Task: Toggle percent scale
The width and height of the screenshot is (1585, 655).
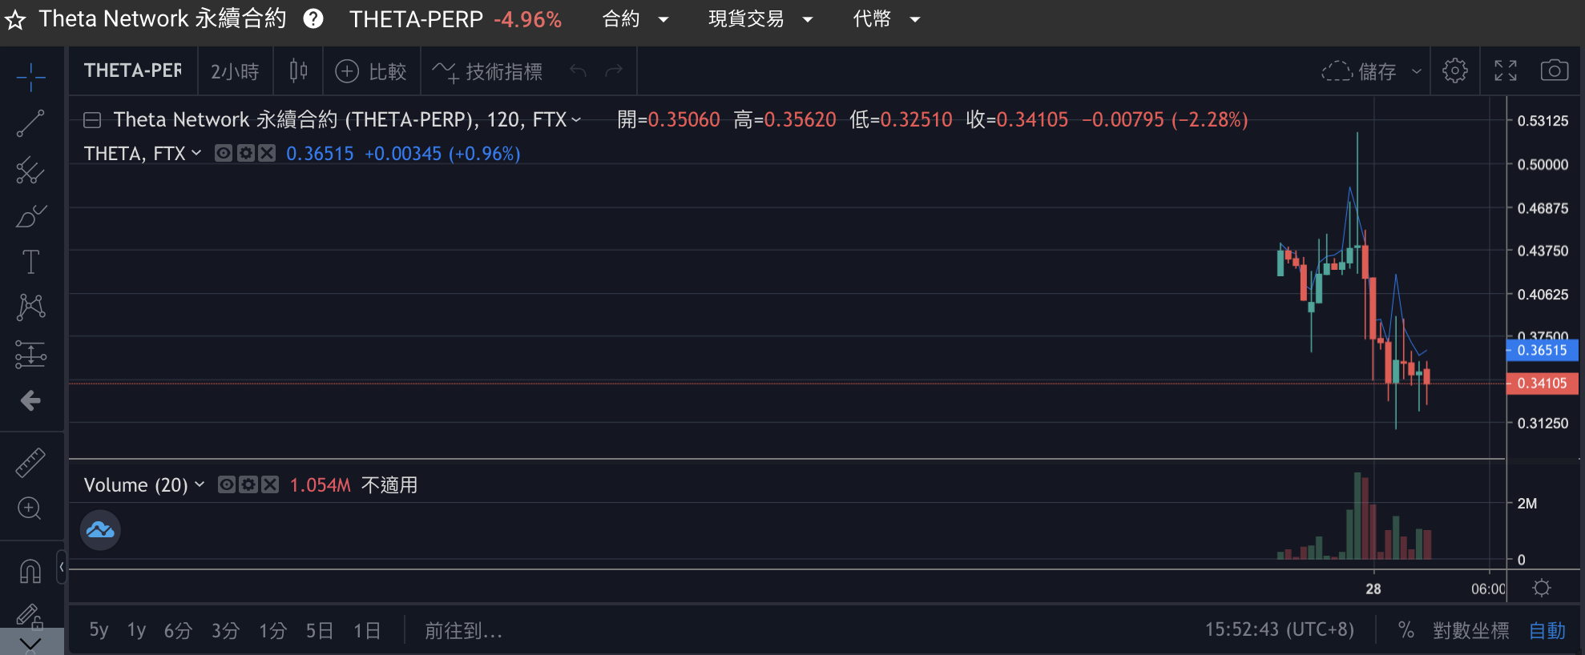Action: click(x=1406, y=630)
